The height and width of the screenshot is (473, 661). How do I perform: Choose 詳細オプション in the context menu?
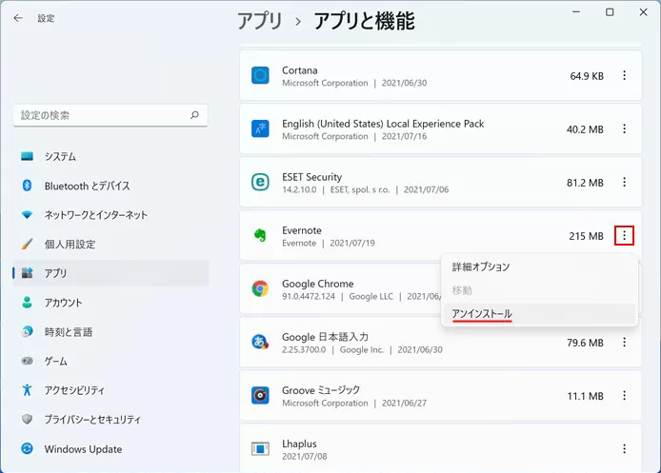(481, 267)
